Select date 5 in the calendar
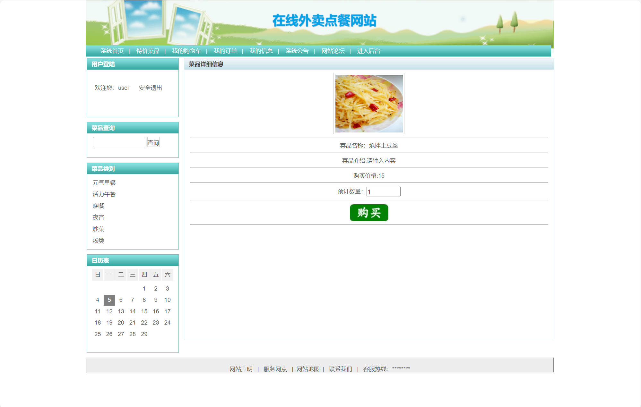 [x=109, y=300]
